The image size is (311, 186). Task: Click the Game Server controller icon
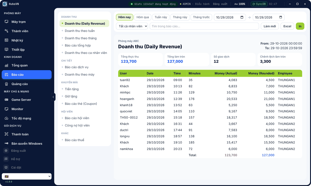pos(7,99)
